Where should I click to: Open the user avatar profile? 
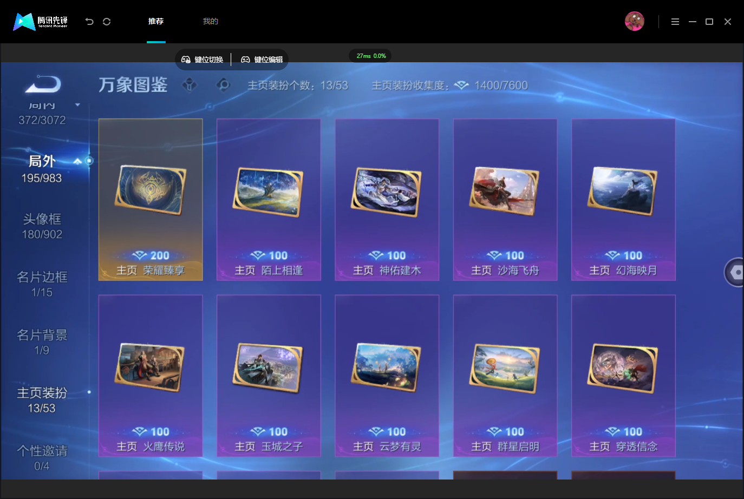634,22
